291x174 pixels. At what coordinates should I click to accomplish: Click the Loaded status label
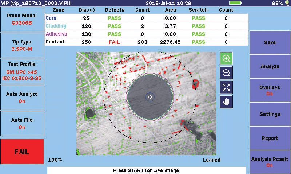tap(212, 160)
